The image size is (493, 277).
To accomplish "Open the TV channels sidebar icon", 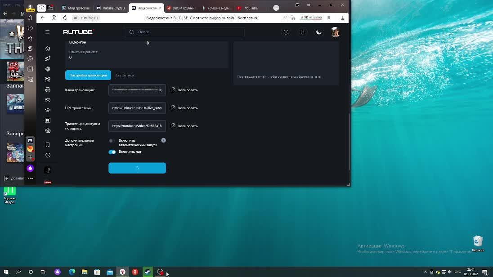I will tap(48, 130).
